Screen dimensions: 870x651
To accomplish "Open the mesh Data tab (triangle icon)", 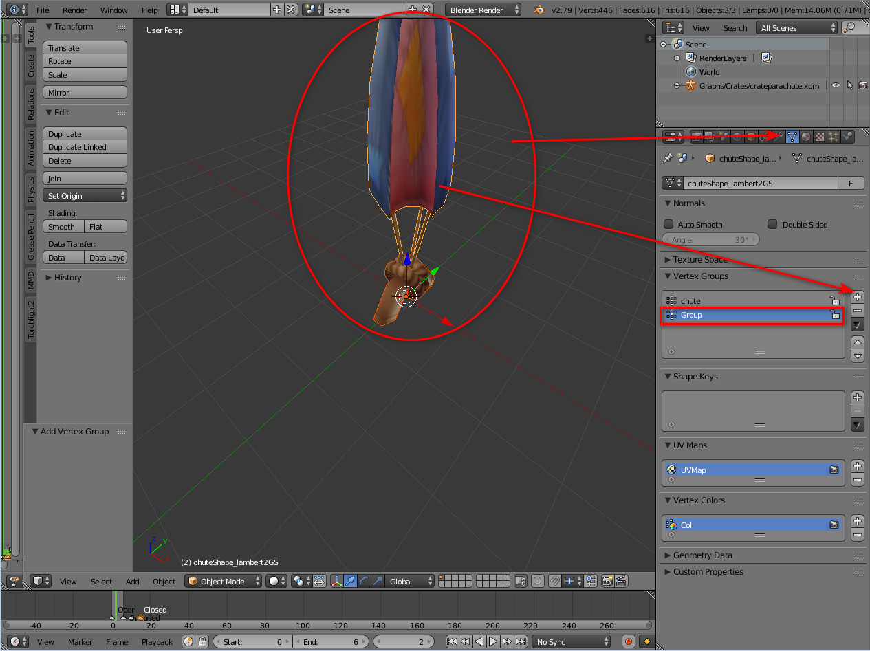I will click(792, 136).
